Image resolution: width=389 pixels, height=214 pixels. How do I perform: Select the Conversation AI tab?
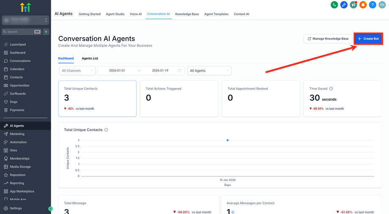point(158,14)
